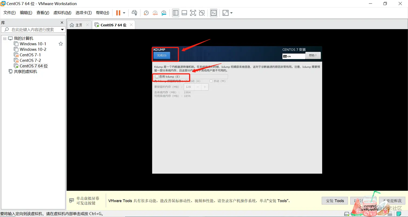The image size is (408, 217).
Task: Click the CENTOS 7 安装 heading text
Action: tap(294, 50)
